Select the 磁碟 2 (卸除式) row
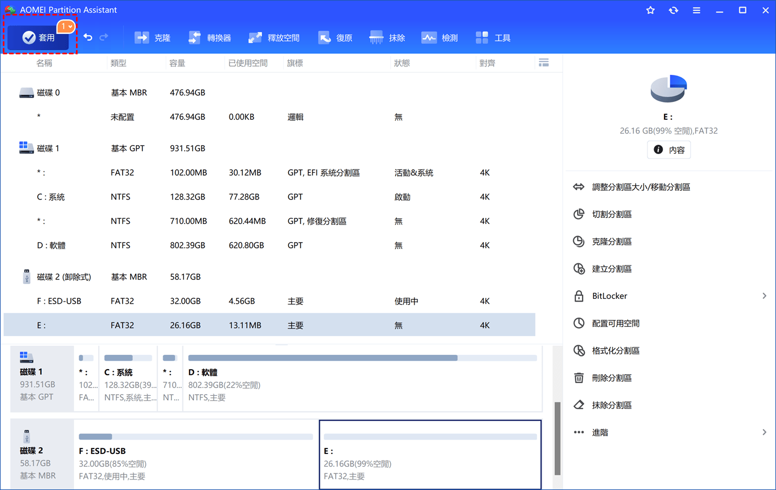Image resolution: width=776 pixels, height=490 pixels. (x=269, y=277)
